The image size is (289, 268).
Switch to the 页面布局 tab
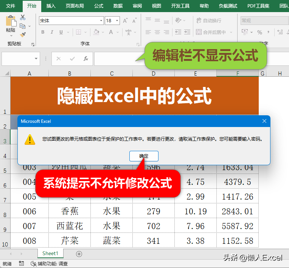(x=75, y=6)
